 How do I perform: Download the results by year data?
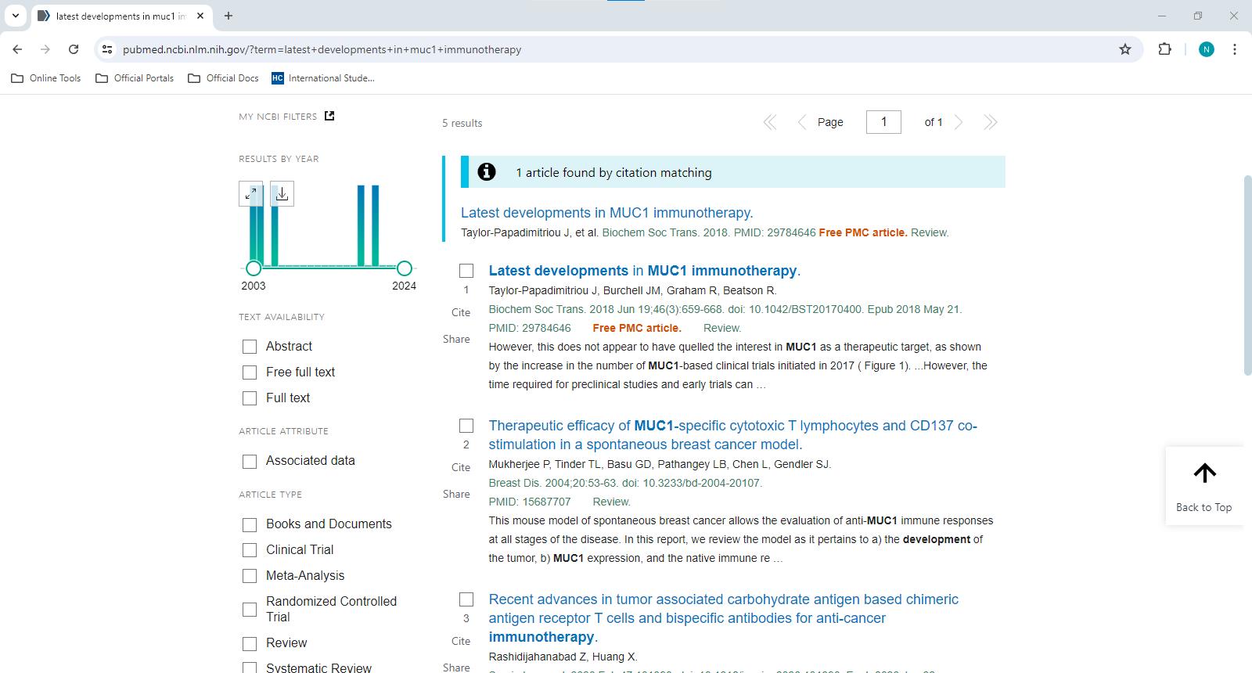282,194
